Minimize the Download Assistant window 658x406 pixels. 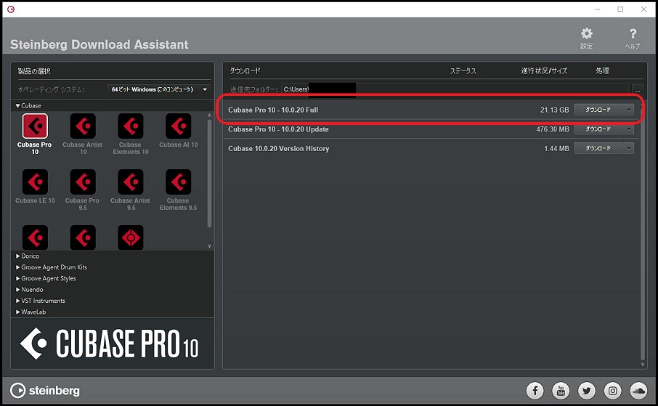click(x=597, y=9)
